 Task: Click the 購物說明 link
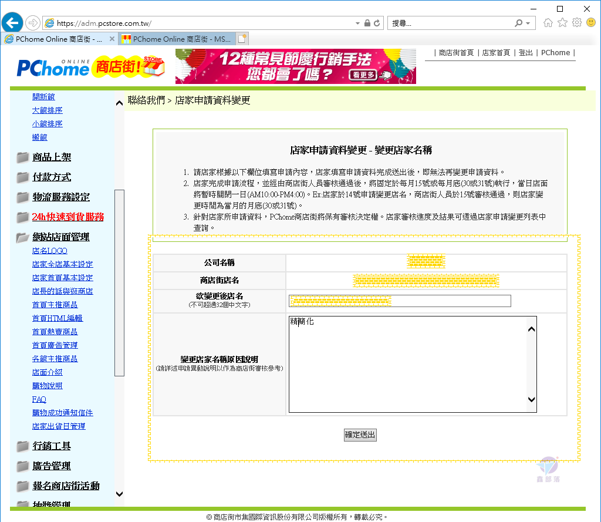point(47,386)
